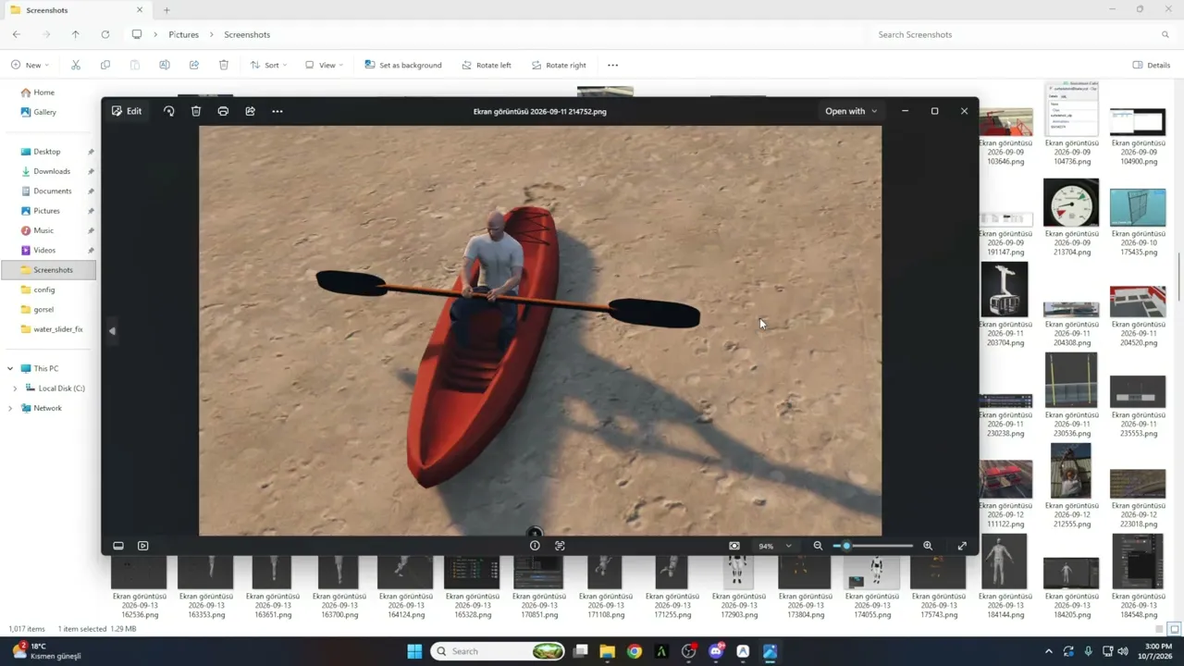Zoom in on the photo
The width and height of the screenshot is (1184, 666).
click(928, 546)
